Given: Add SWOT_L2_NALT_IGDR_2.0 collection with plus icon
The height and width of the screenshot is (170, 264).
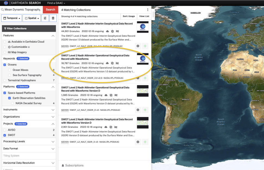Looking at the screenshot, I should (145, 46).
